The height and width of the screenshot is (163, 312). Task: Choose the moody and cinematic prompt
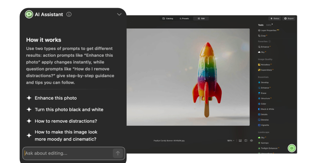(x=62, y=135)
